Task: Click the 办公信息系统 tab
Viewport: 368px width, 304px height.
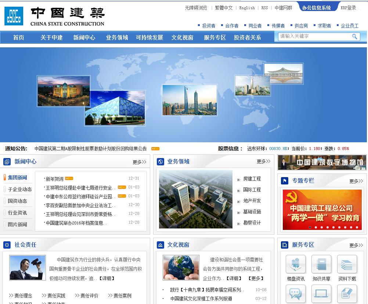Action: click(317, 8)
